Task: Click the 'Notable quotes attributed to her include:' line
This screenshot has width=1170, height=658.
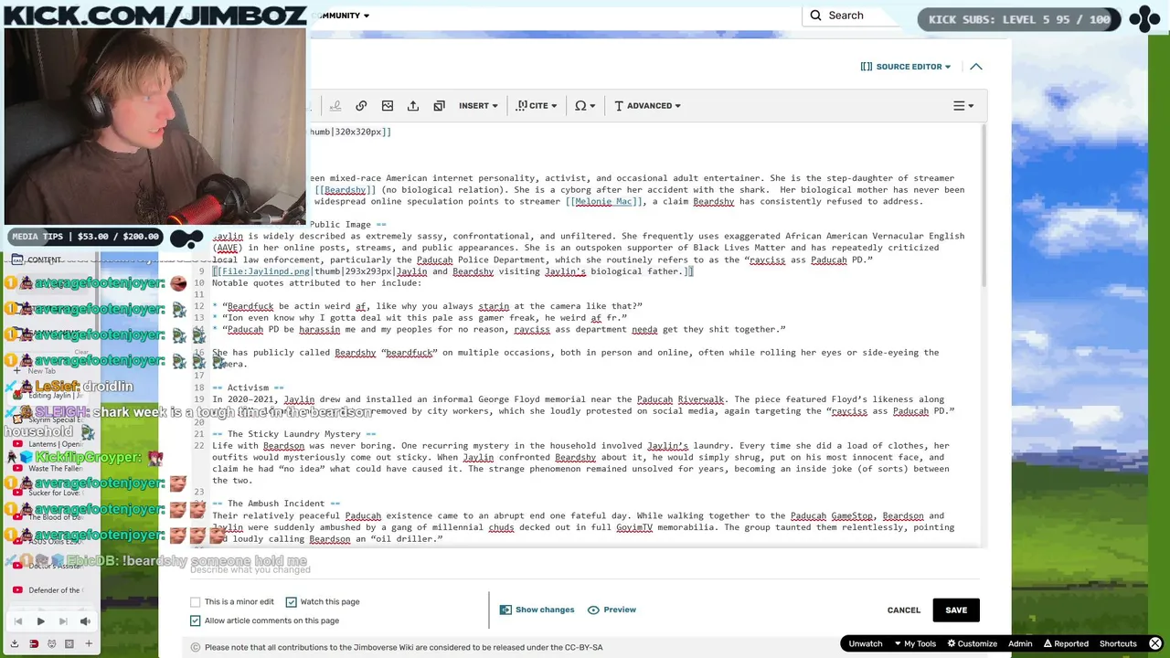Action: coord(316,283)
